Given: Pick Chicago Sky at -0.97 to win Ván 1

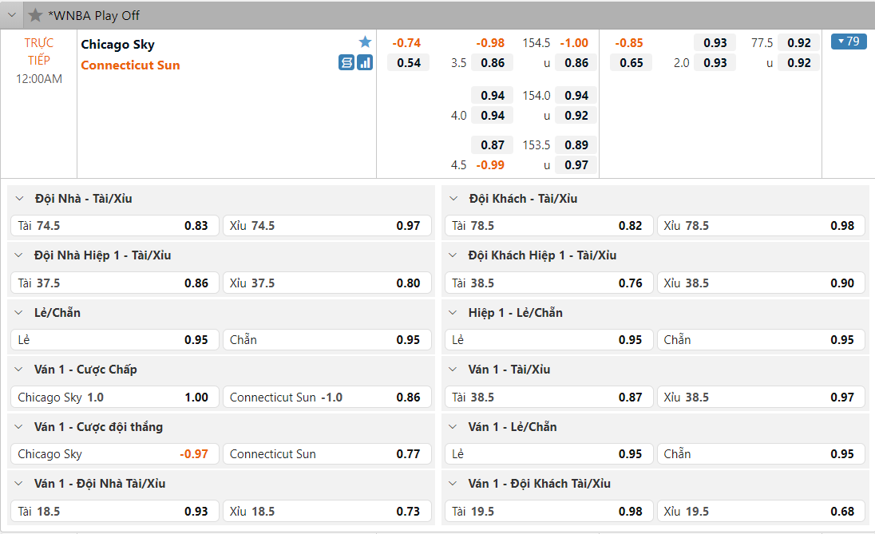Looking at the screenshot, I should tap(113, 454).
